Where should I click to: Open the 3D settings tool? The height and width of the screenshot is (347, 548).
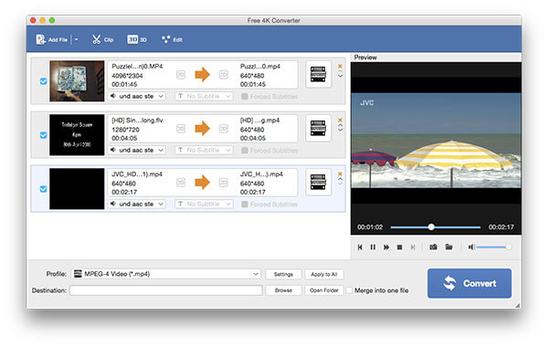[x=137, y=40]
